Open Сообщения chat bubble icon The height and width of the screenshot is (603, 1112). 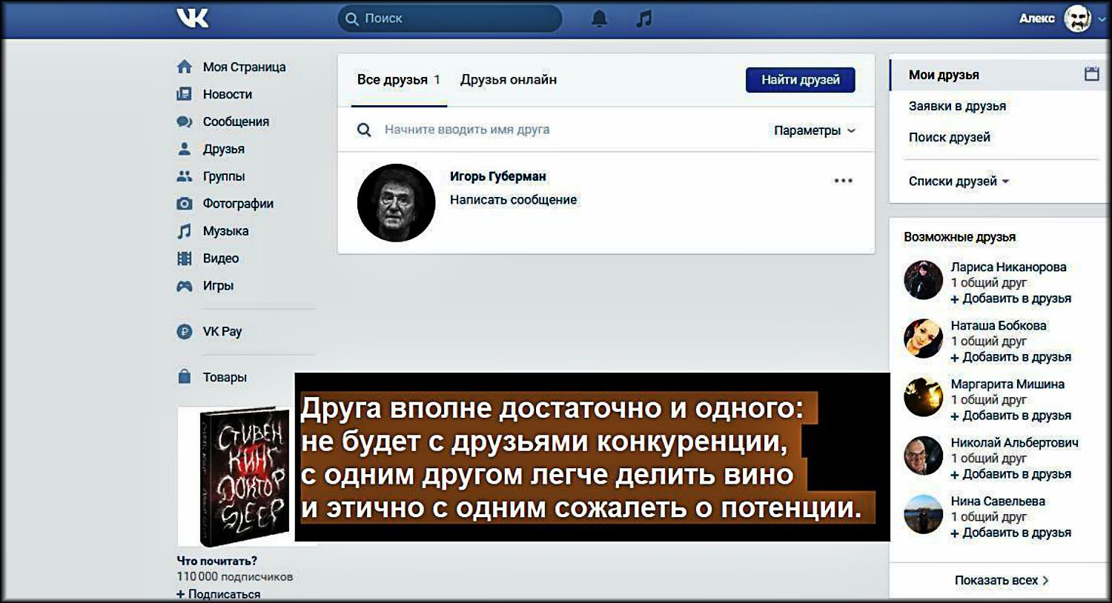[x=185, y=121]
